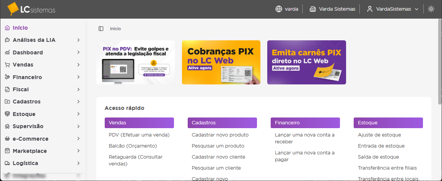Select Início in the sidebar menu
The width and height of the screenshot is (442, 181).
(43, 28)
